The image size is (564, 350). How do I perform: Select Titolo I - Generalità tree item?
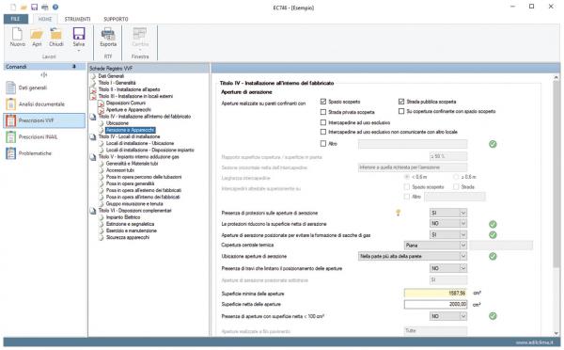tap(117, 83)
